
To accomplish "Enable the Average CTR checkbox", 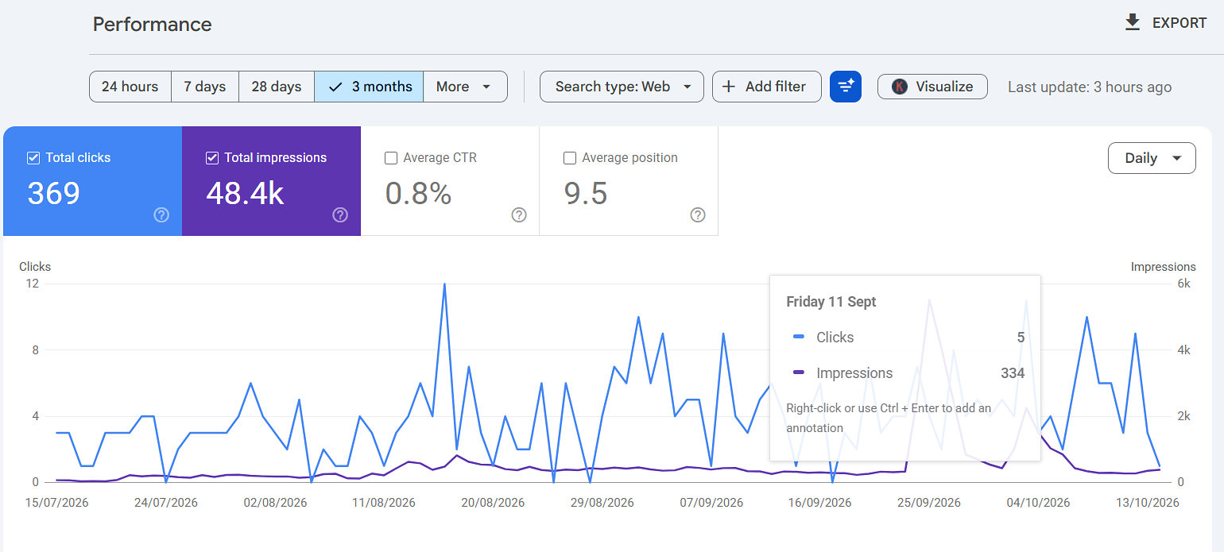I will (x=391, y=158).
